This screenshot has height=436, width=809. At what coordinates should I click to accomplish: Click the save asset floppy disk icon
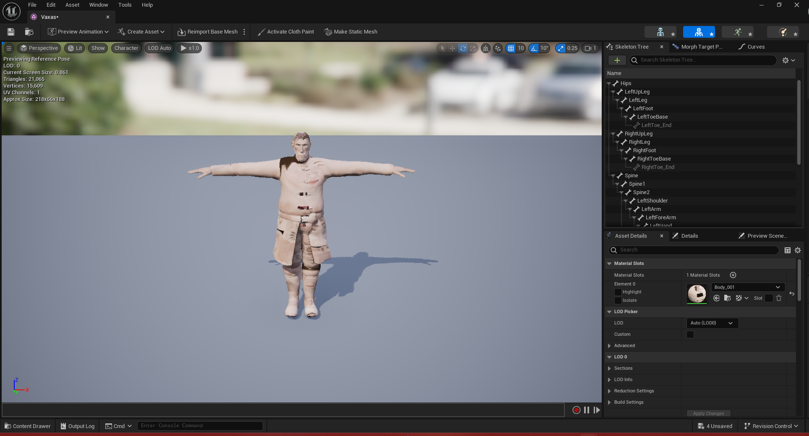coord(11,32)
